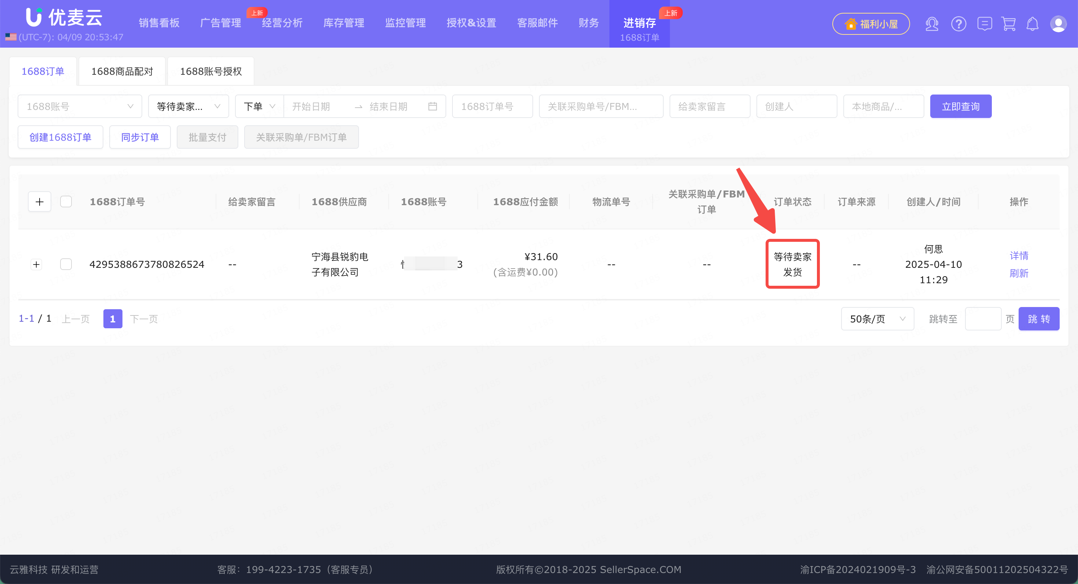The image size is (1078, 584).
Task: Expand order 4295388673780826524 row details
Action: click(x=36, y=264)
